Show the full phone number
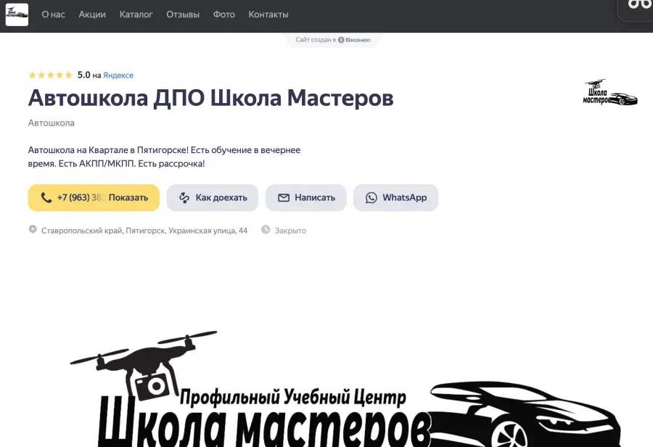This screenshot has width=653, height=447. (x=128, y=197)
